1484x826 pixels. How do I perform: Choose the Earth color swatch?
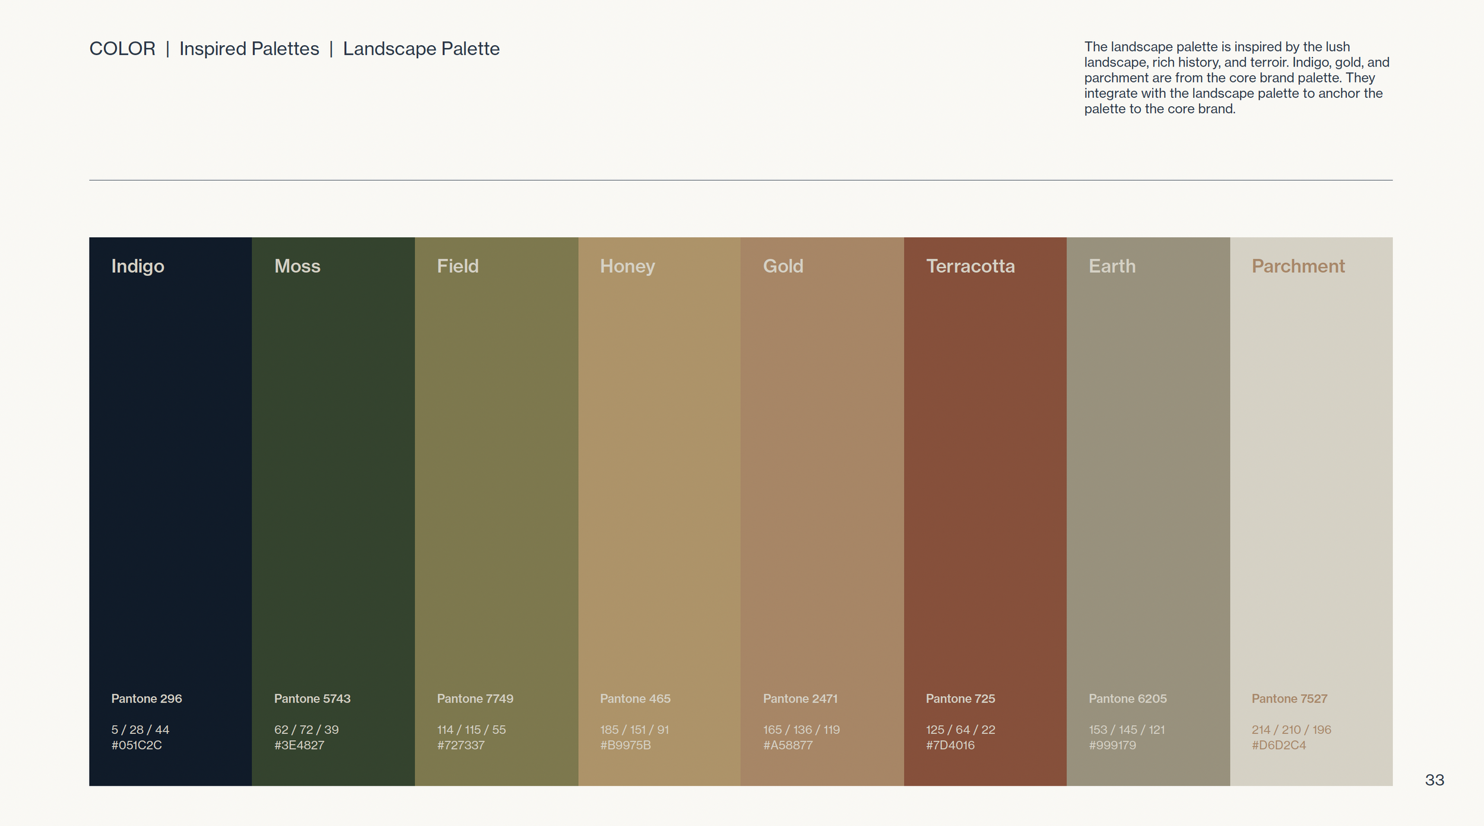(x=1148, y=475)
